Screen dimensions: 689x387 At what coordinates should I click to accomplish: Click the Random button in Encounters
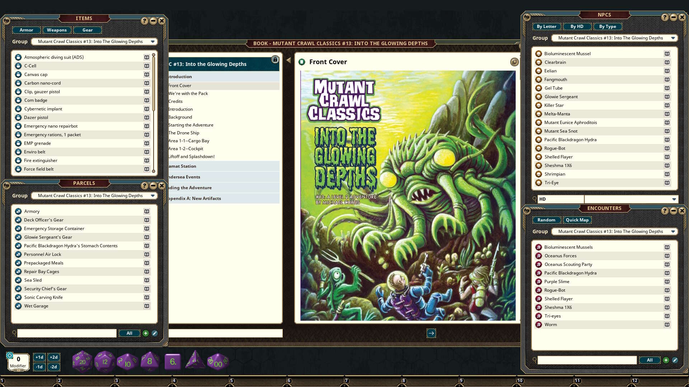(547, 220)
